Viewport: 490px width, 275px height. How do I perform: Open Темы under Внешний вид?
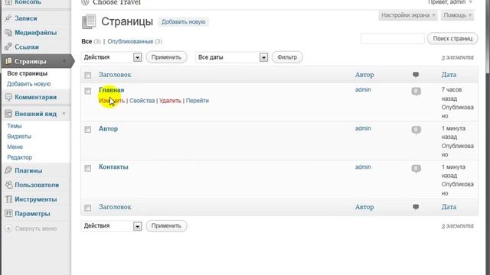(15, 126)
